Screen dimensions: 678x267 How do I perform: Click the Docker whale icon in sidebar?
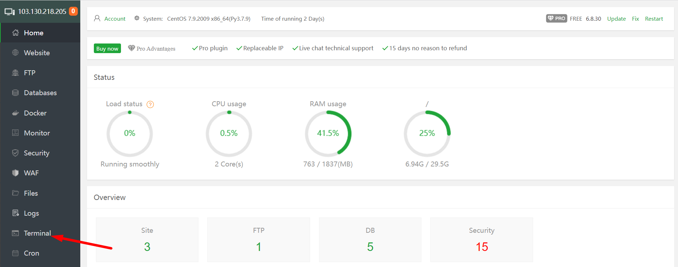15,113
